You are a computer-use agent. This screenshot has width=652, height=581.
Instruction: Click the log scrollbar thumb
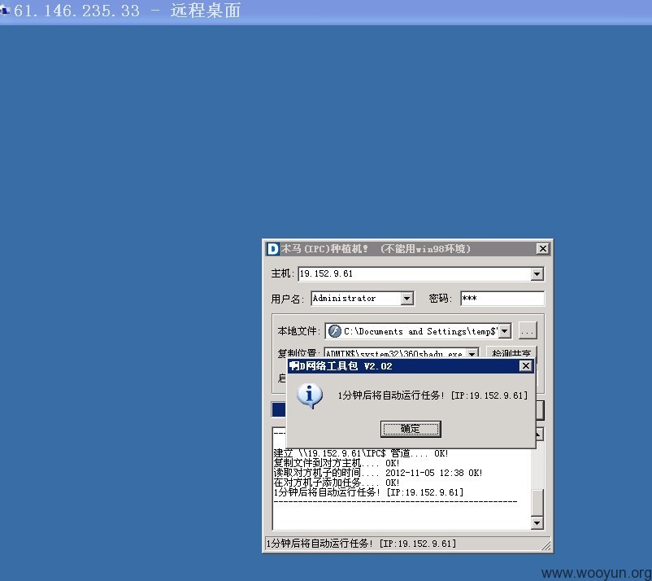pyautogui.click(x=537, y=502)
